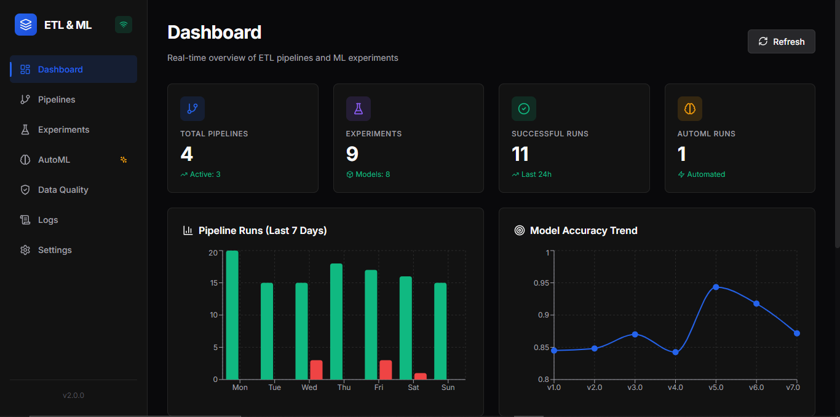Select the Monday green success bar
This screenshot has height=417, width=840.
pyautogui.click(x=232, y=315)
